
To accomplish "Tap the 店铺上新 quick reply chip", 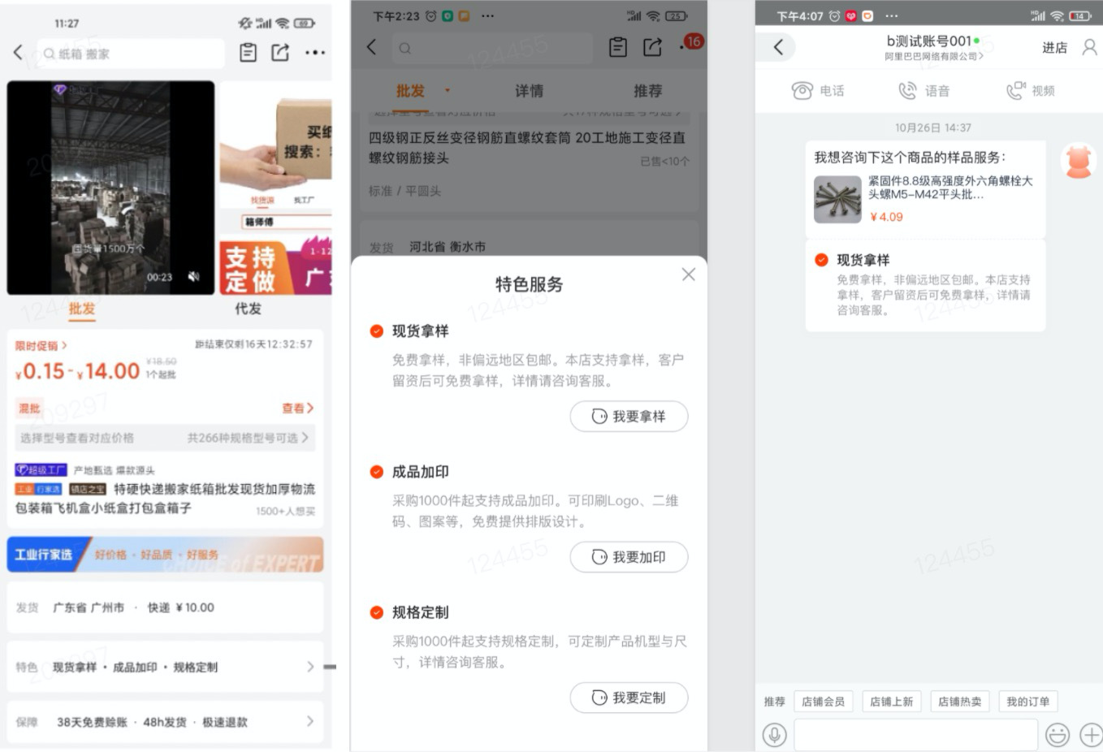I will point(891,702).
